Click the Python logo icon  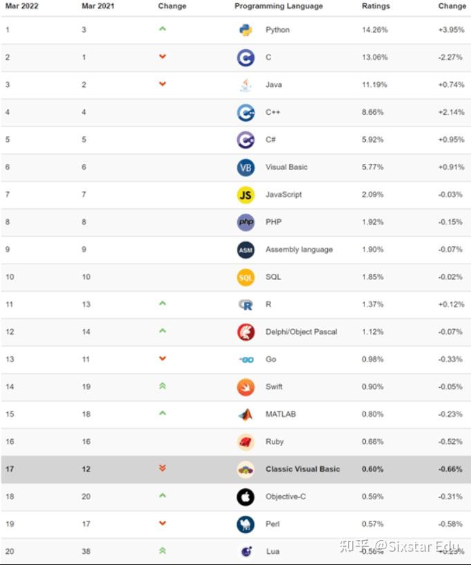(x=246, y=30)
